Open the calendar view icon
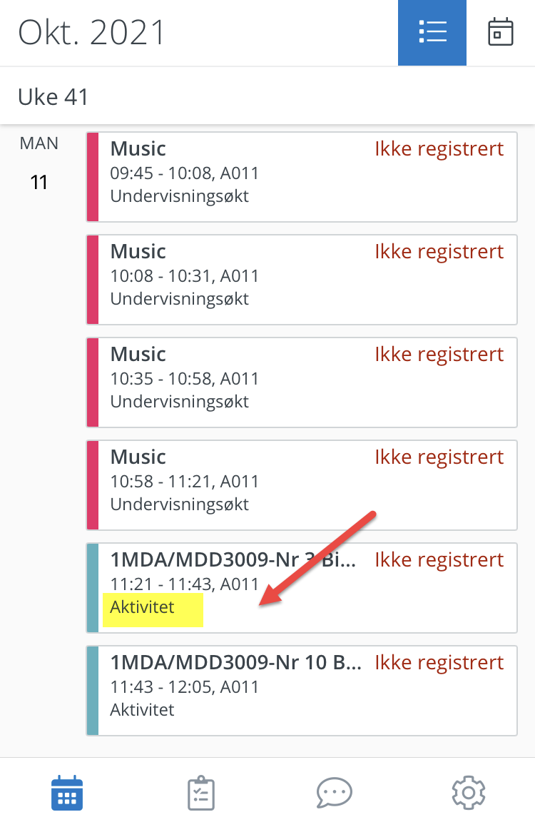The image size is (535, 827). pos(500,32)
